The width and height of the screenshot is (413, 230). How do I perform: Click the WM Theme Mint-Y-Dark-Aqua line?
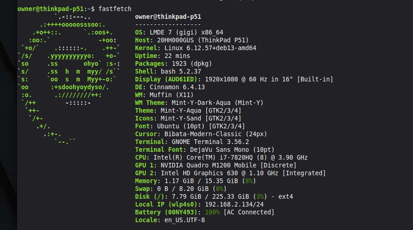(x=199, y=103)
